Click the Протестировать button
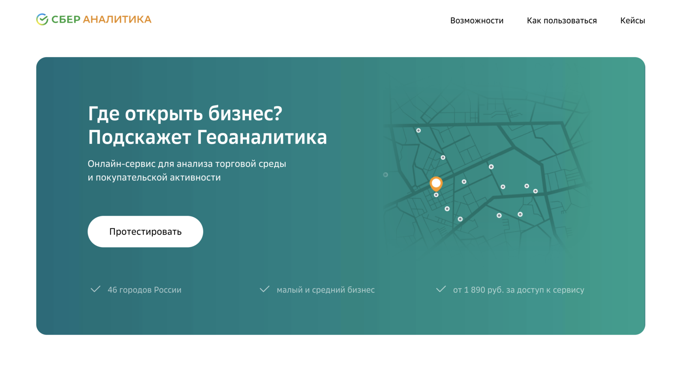681x371 pixels. (x=145, y=231)
